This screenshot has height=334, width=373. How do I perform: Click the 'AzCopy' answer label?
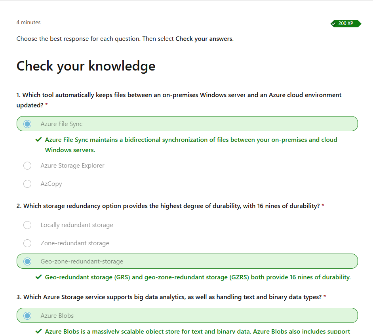(x=51, y=184)
